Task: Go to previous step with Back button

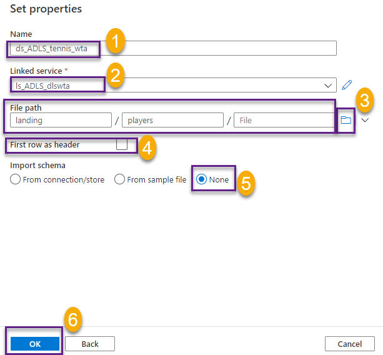Action: (x=90, y=344)
